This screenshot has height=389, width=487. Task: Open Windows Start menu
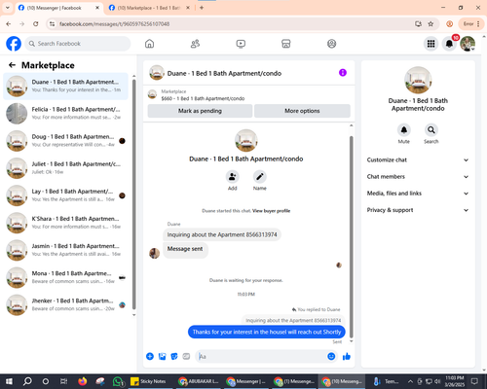coord(9,381)
